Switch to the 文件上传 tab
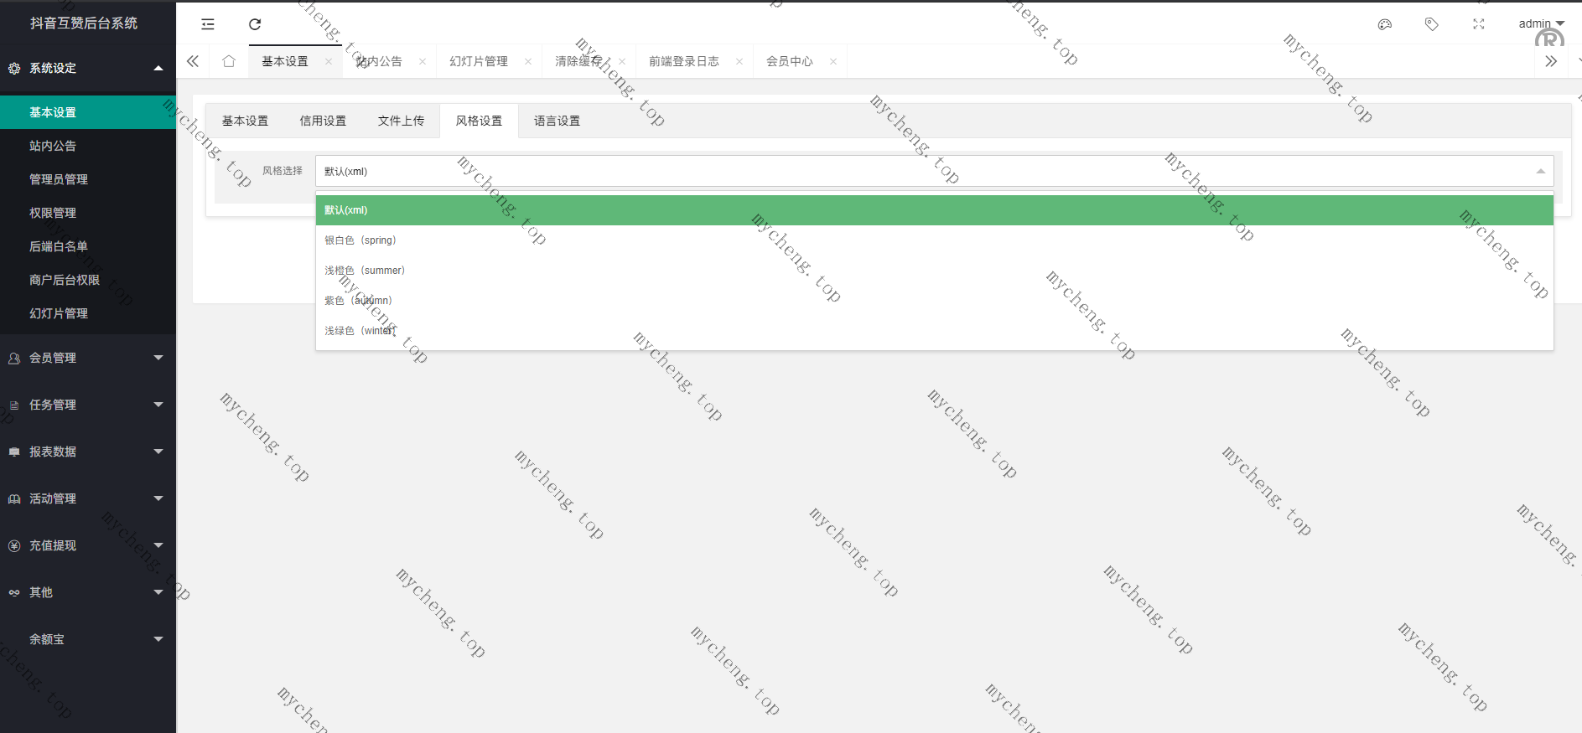Screen dimensions: 1582x733 pyautogui.click(x=401, y=121)
